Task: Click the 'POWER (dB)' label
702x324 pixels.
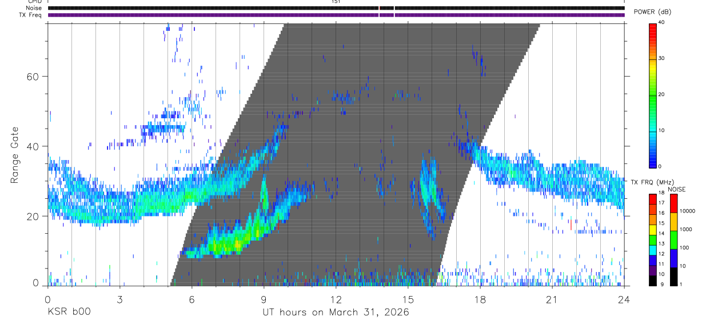Action: point(652,12)
